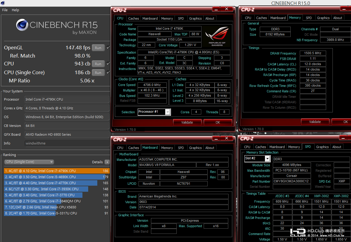Run the OpenGL benchmark

coord(98,48)
